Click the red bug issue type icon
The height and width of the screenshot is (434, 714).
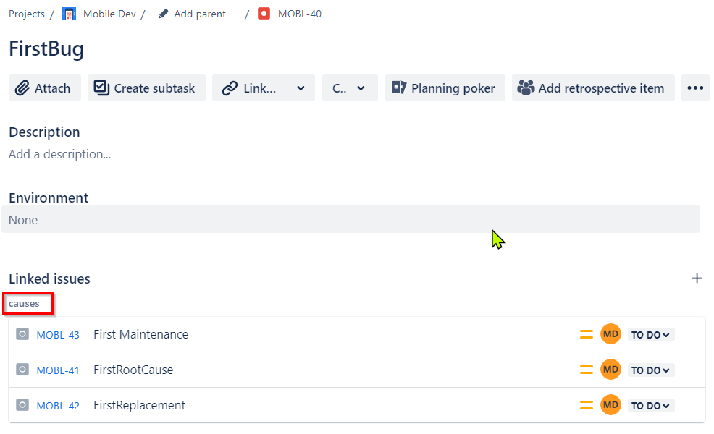point(264,14)
